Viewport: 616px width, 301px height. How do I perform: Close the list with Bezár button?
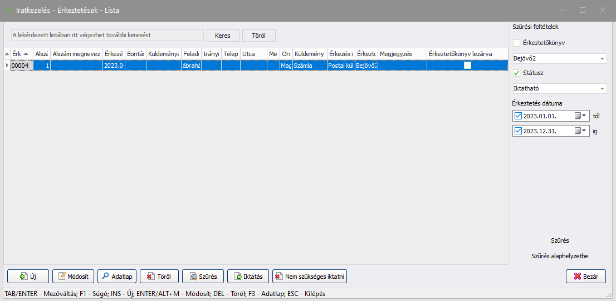[585, 276]
